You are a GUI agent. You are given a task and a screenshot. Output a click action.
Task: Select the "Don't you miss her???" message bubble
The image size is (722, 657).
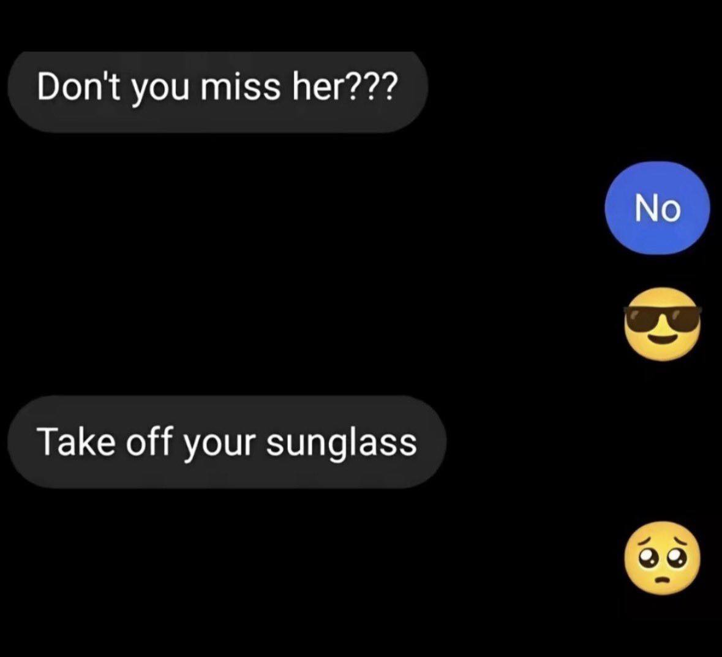click(218, 91)
